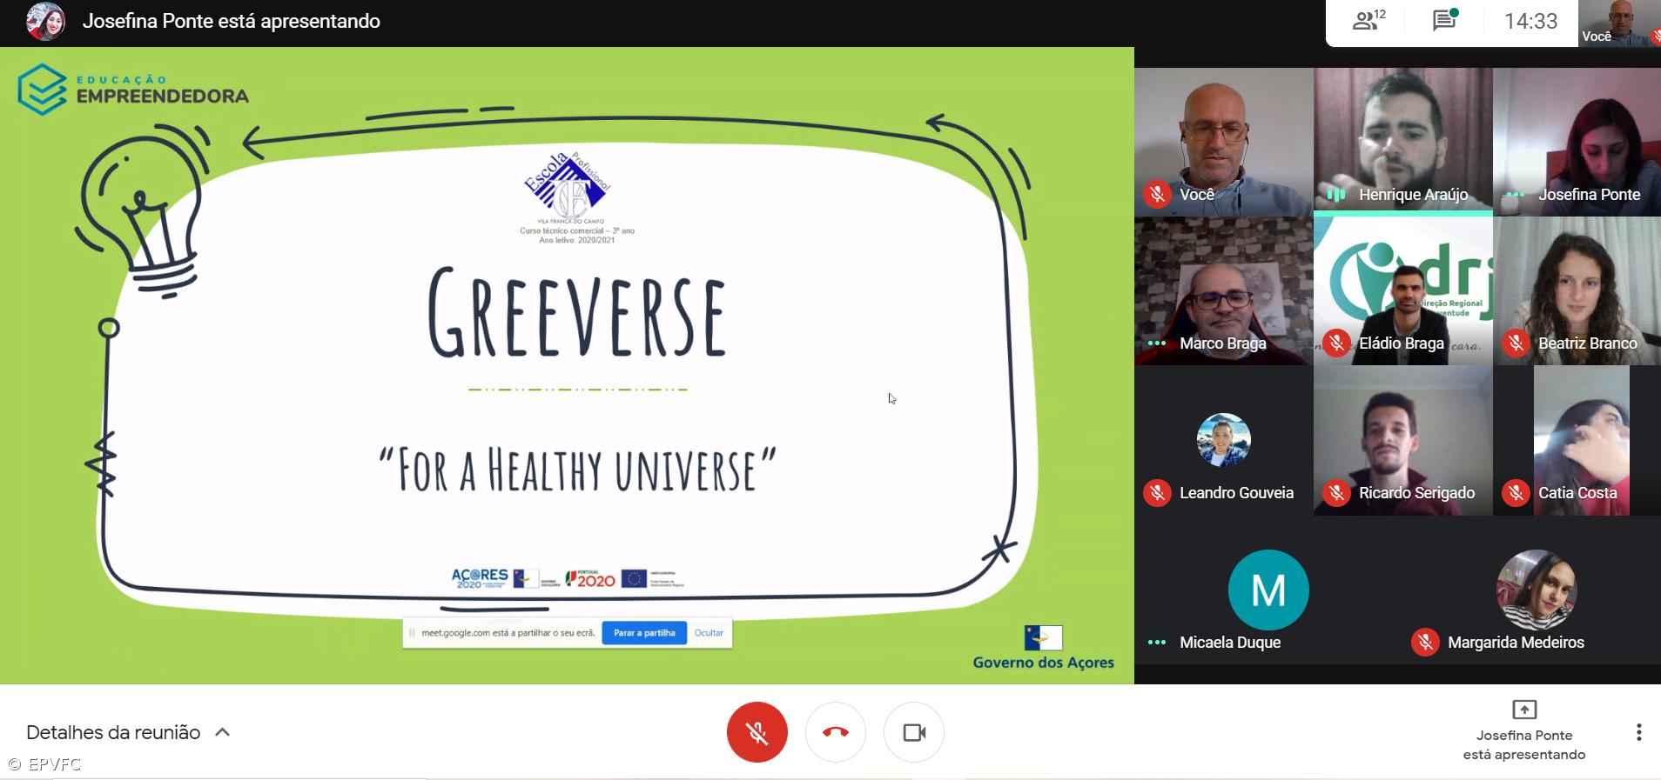Expand Detalhes da reunião chevron
The width and height of the screenshot is (1661, 780).
point(223,732)
